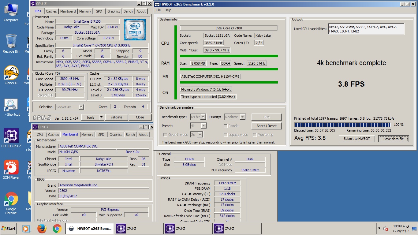
Task: Click the Core Speed 3890.48 MHz value
Action: coord(70,79)
